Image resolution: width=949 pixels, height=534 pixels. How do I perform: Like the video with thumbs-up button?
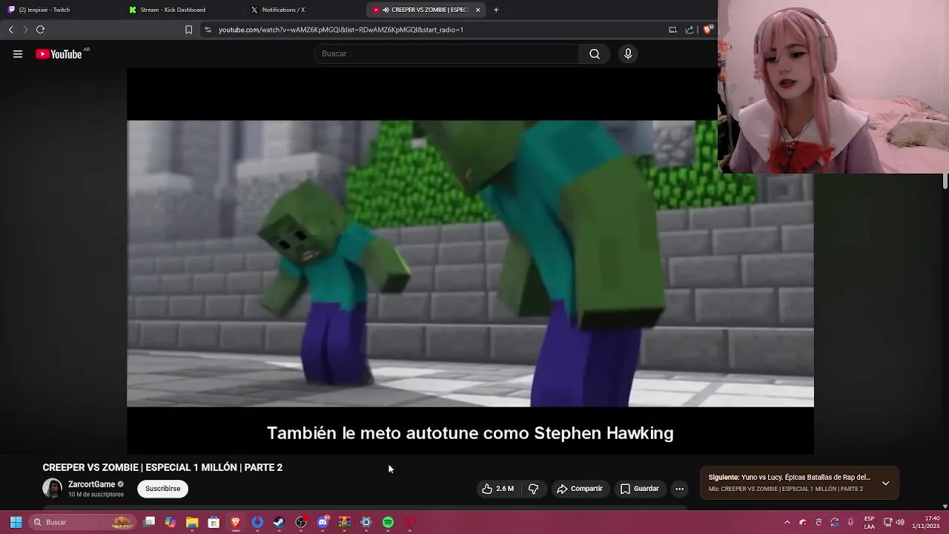pyautogui.click(x=497, y=489)
